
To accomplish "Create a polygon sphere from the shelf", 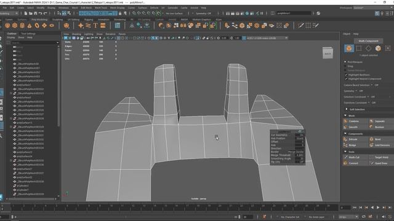I will click(x=7, y=25).
